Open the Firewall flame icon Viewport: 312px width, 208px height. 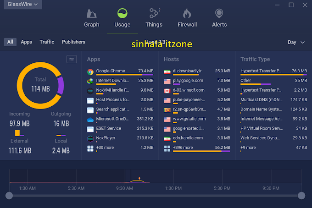(187, 13)
